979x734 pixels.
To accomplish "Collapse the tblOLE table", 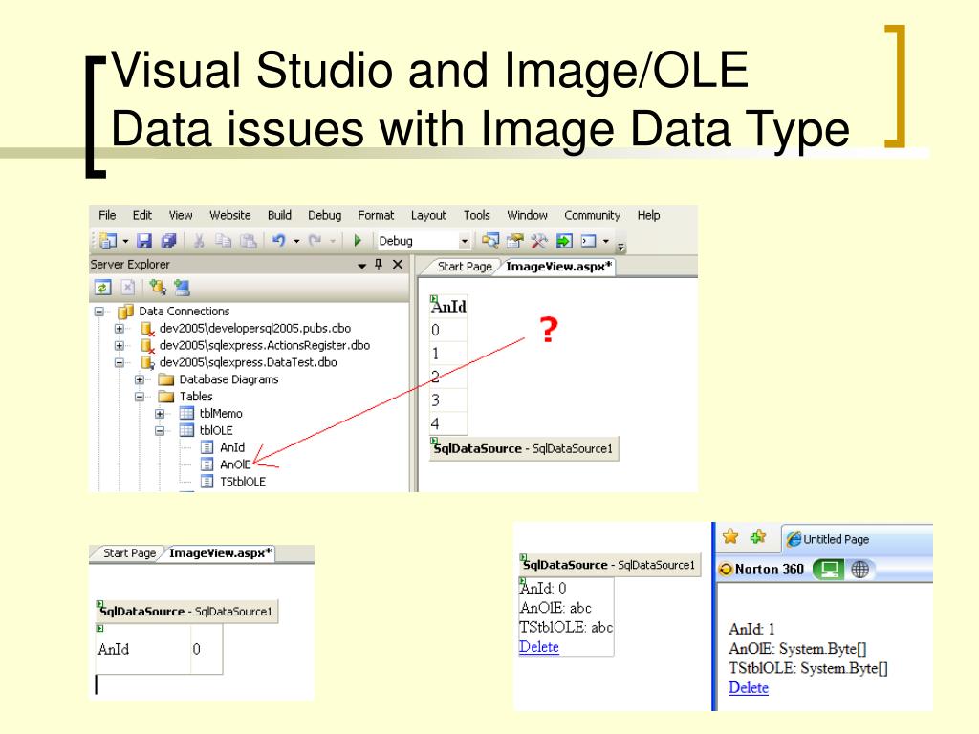I will click(160, 431).
